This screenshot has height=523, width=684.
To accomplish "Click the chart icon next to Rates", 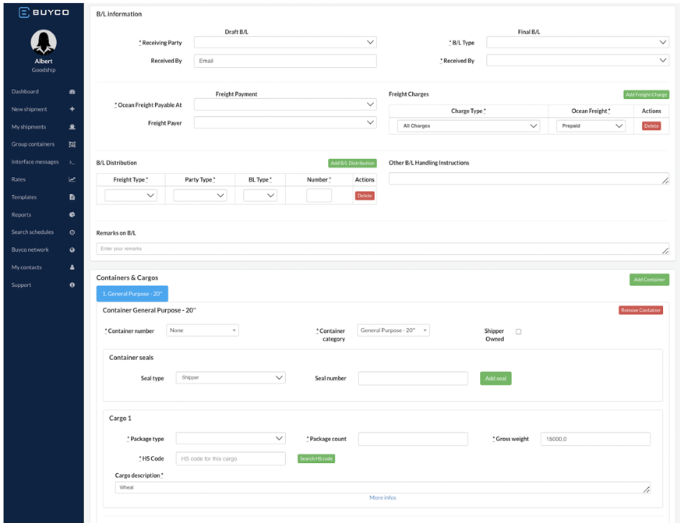I will coord(72,179).
